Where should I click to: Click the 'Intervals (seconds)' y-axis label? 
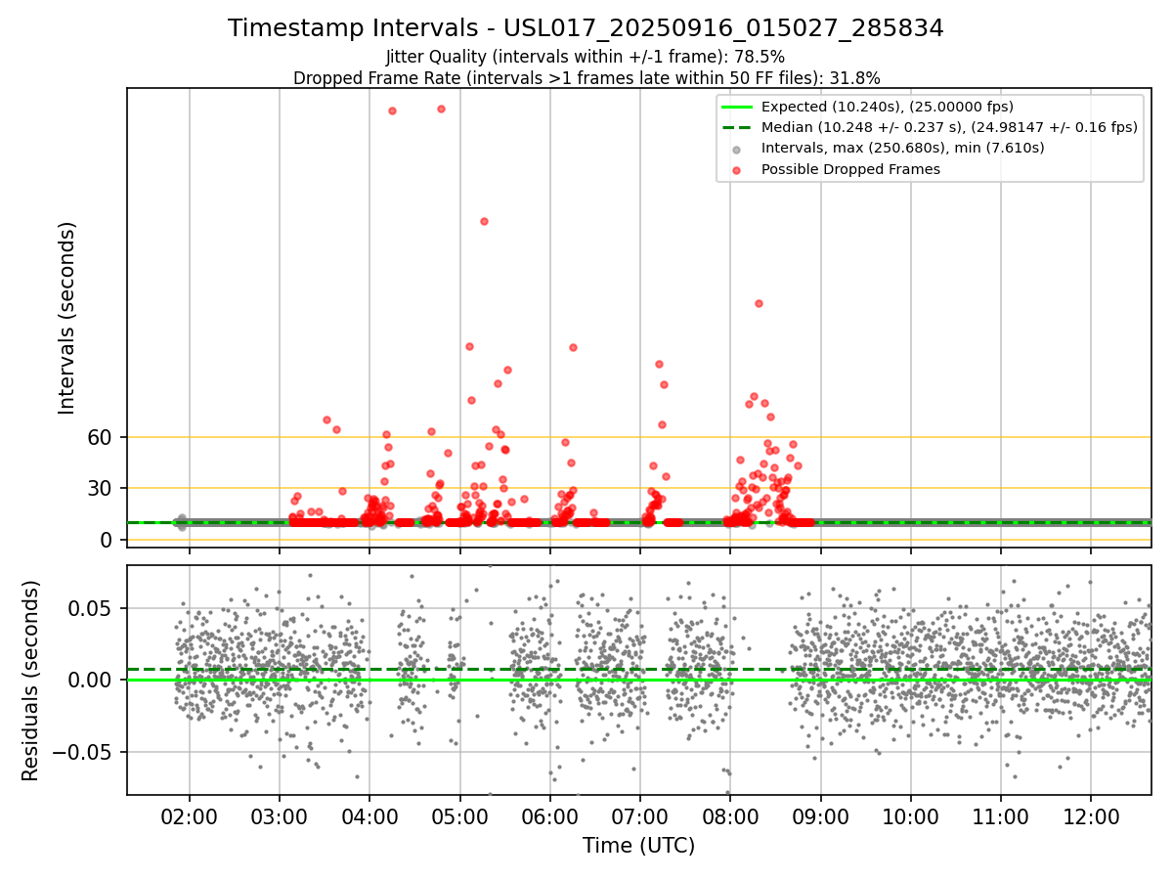click(x=66, y=318)
